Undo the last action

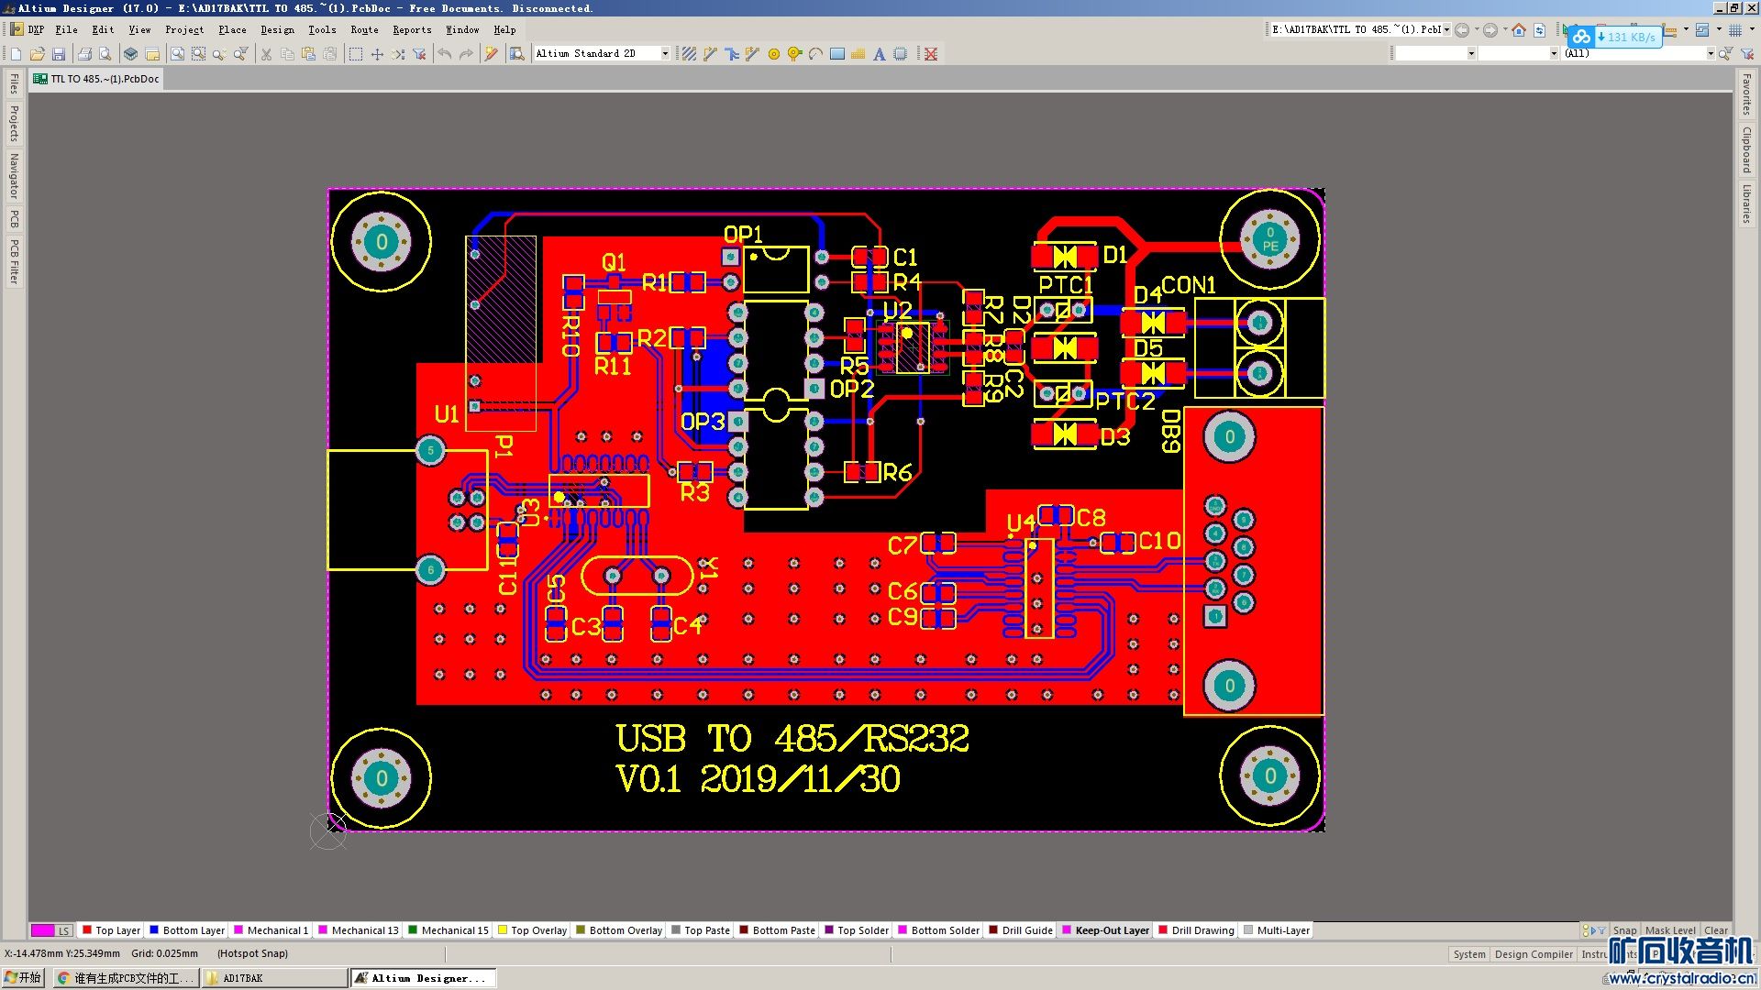coord(445,54)
